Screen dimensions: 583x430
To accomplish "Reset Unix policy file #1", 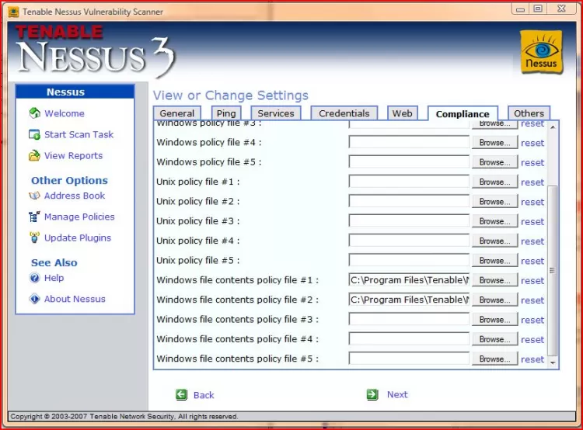I will 532,182.
